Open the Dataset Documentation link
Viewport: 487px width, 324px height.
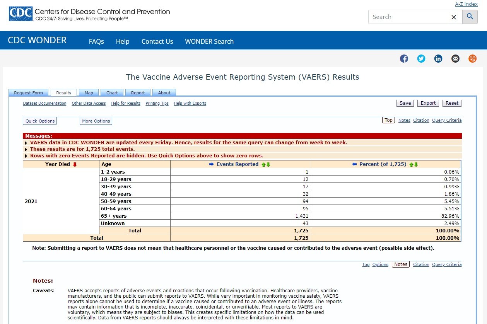(x=44, y=104)
